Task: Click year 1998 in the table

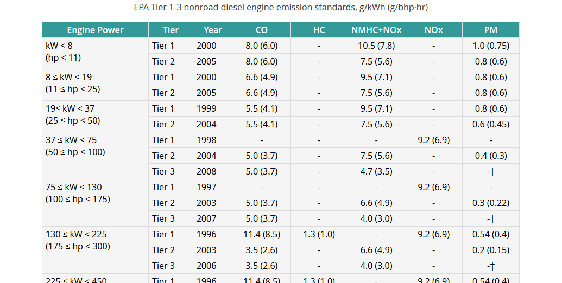Action: (x=206, y=140)
